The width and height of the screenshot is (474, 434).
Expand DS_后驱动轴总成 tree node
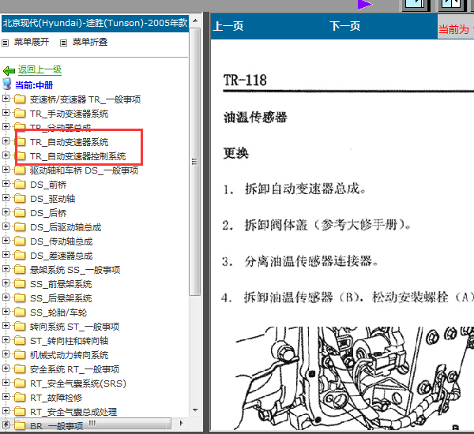tap(6, 226)
